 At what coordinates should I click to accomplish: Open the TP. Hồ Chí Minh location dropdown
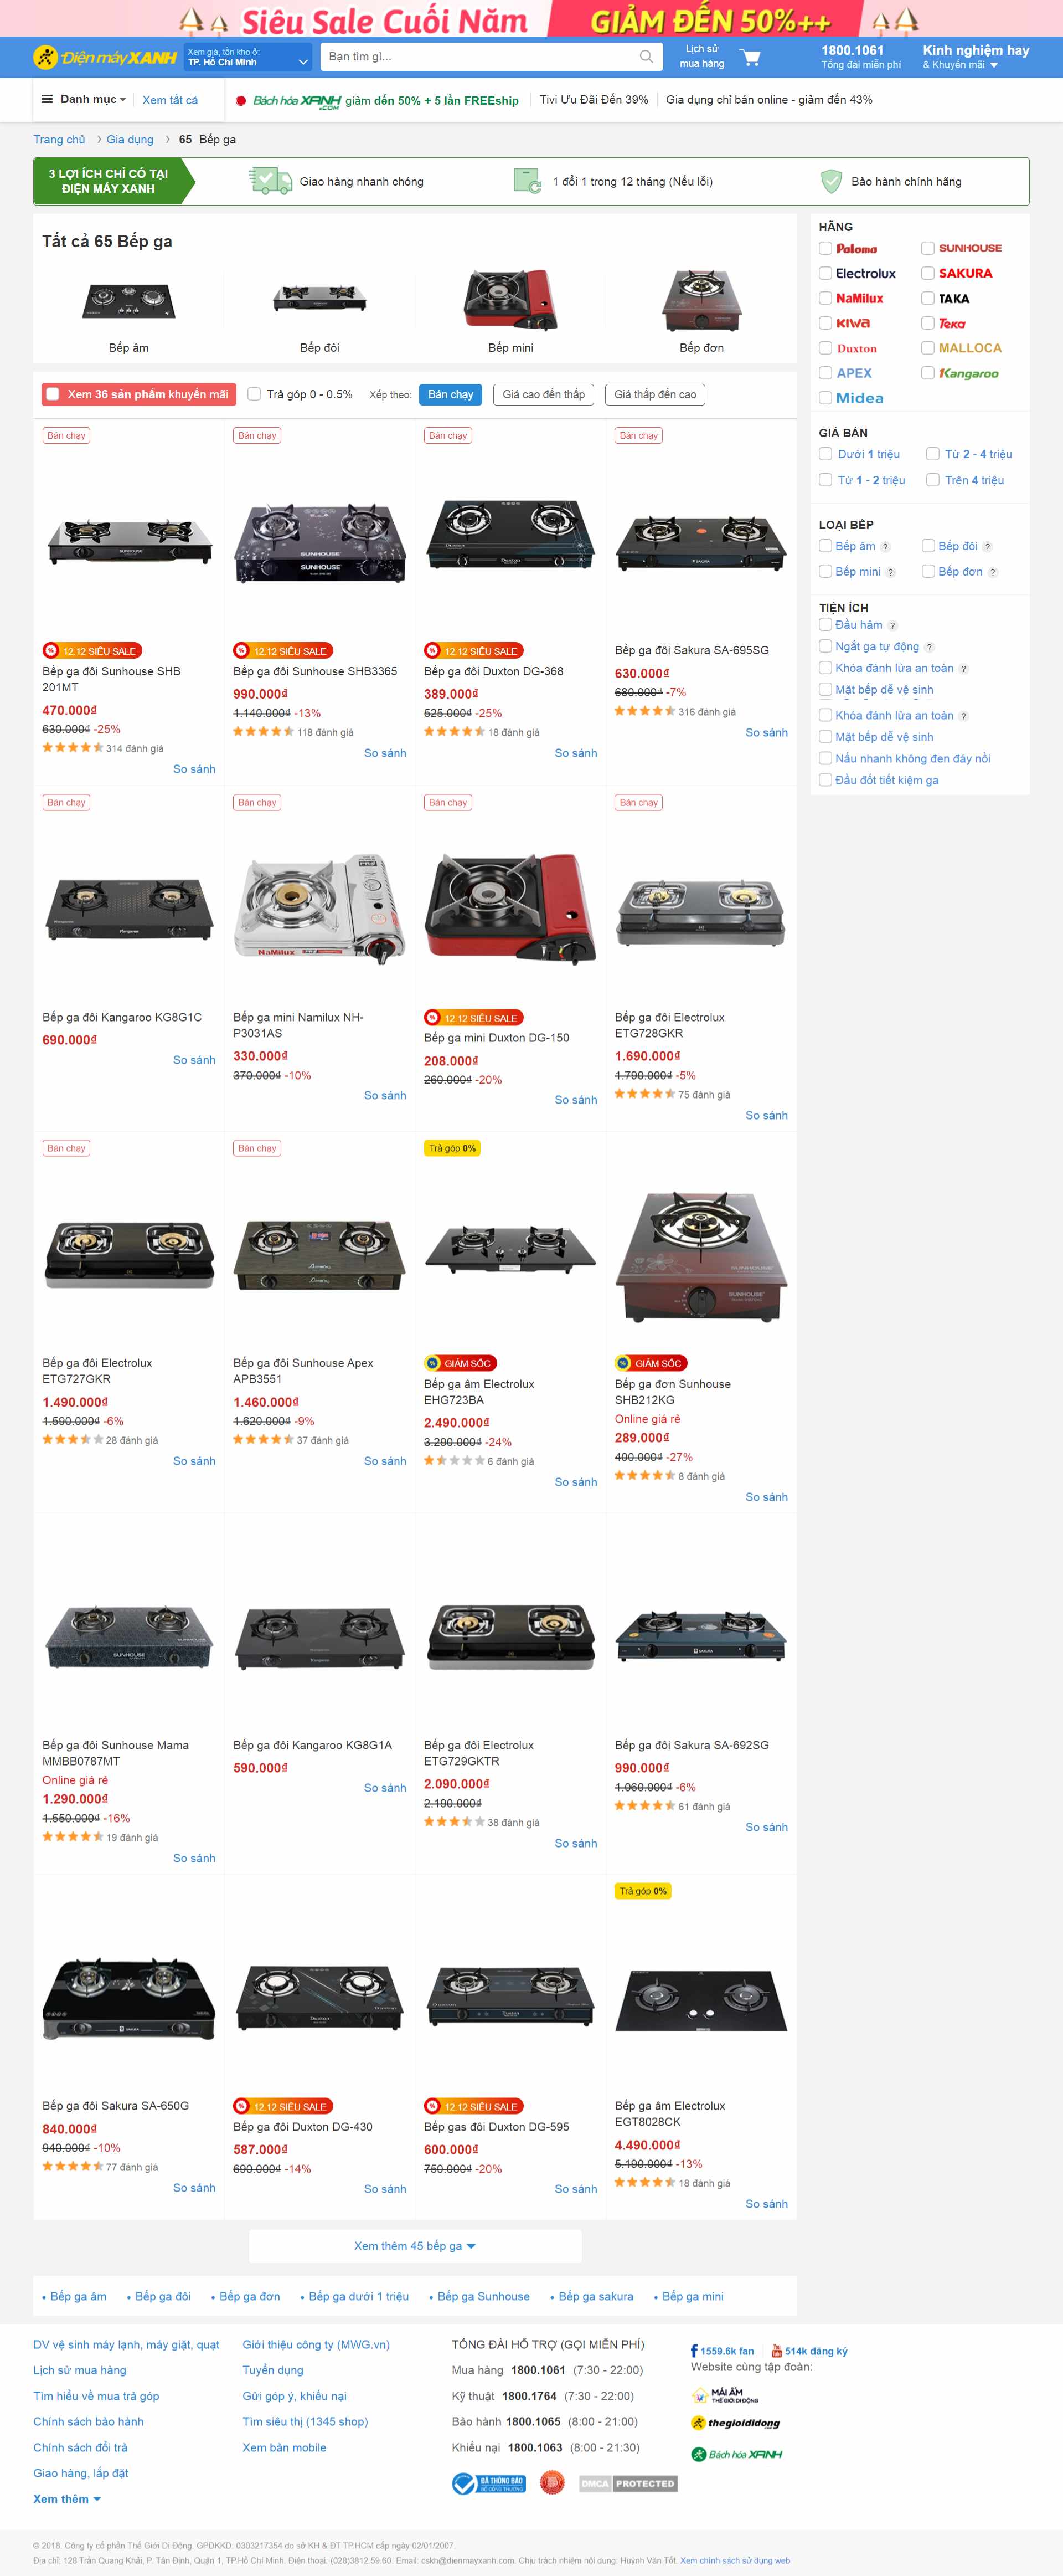coord(248,57)
